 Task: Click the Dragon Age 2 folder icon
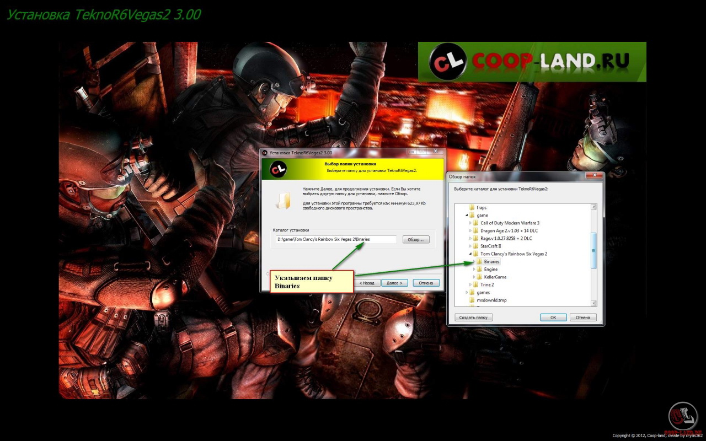477,230
